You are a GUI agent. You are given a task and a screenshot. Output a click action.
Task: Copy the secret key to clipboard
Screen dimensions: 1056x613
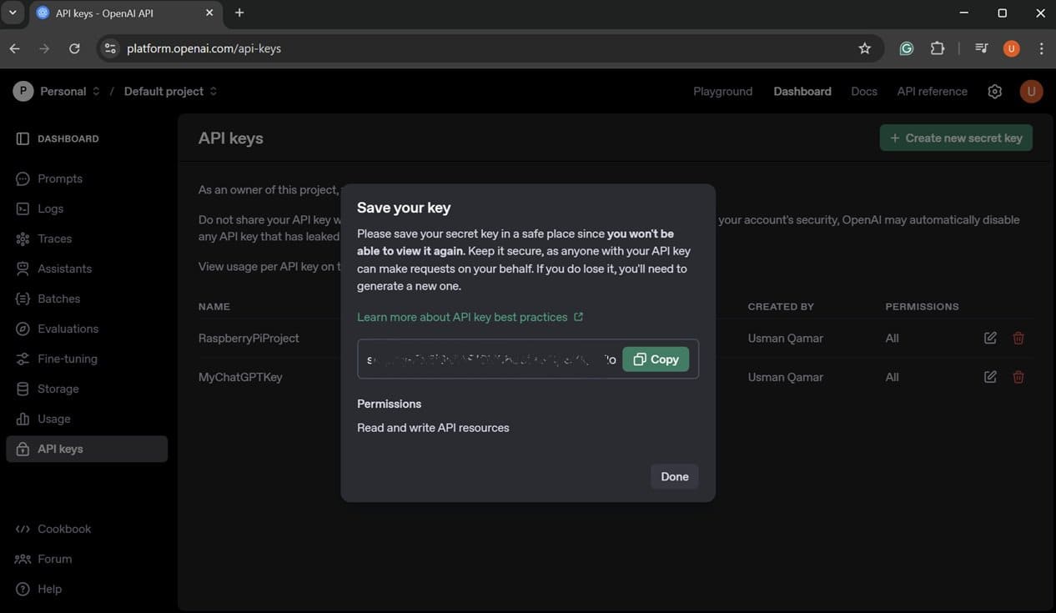656,359
